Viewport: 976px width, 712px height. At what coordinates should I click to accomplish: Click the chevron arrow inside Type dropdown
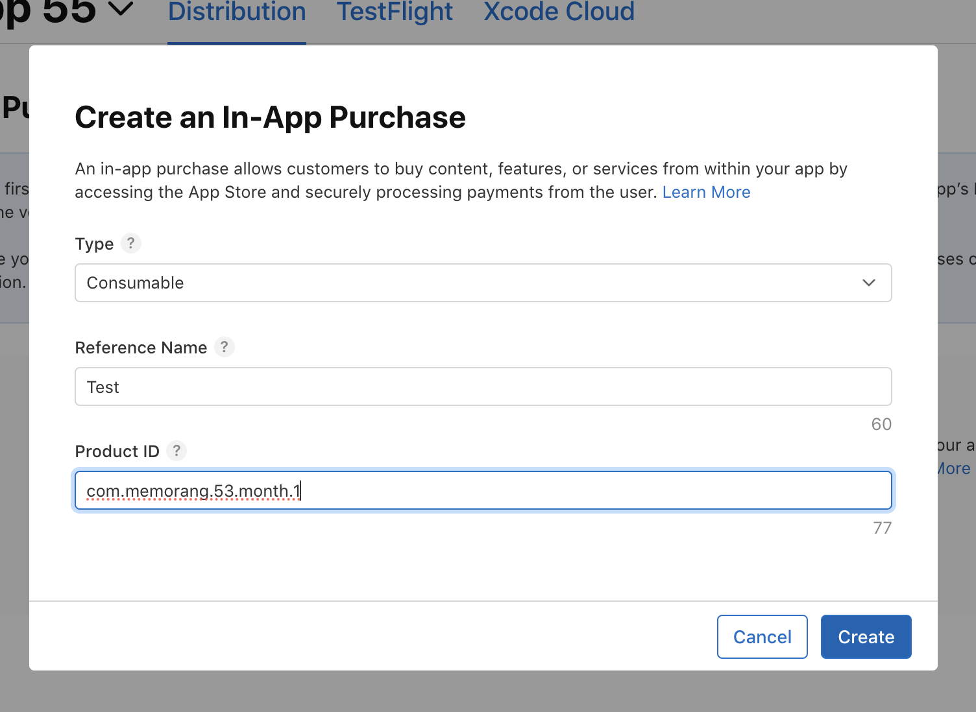868,283
